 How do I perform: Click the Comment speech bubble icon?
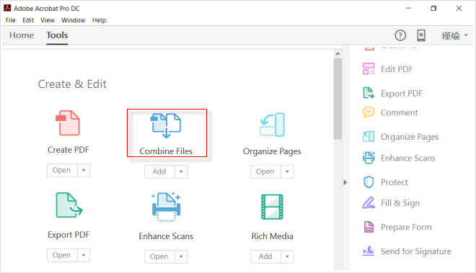369,112
